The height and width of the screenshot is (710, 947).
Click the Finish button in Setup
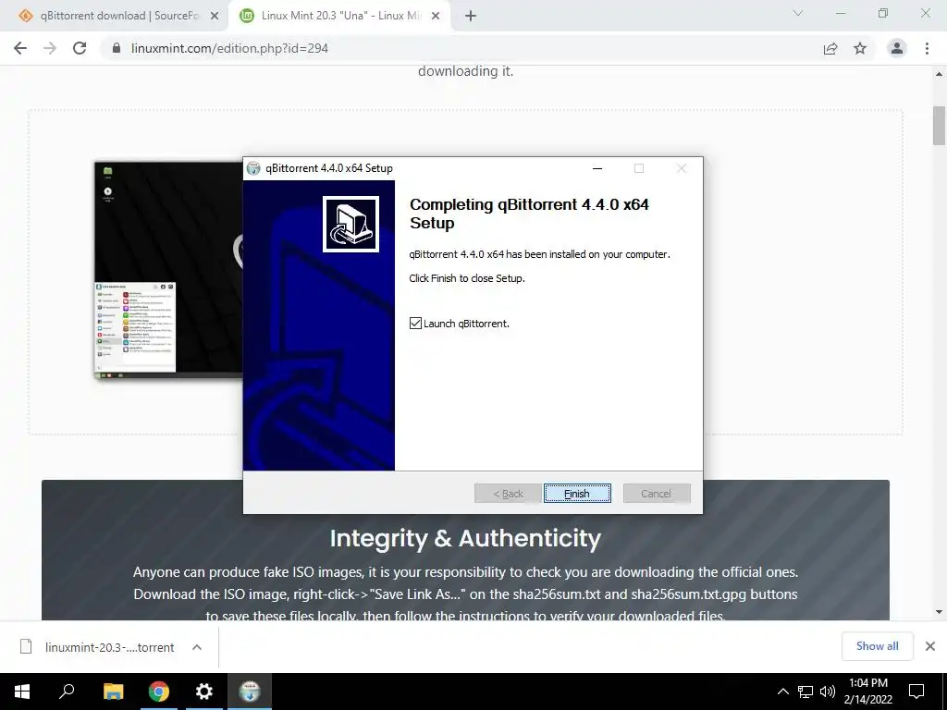[x=577, y=494]
